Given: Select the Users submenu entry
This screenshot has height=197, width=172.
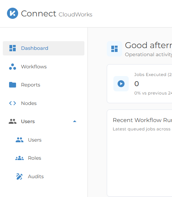Looking at the screenshot, I should (x=44, y=140).
